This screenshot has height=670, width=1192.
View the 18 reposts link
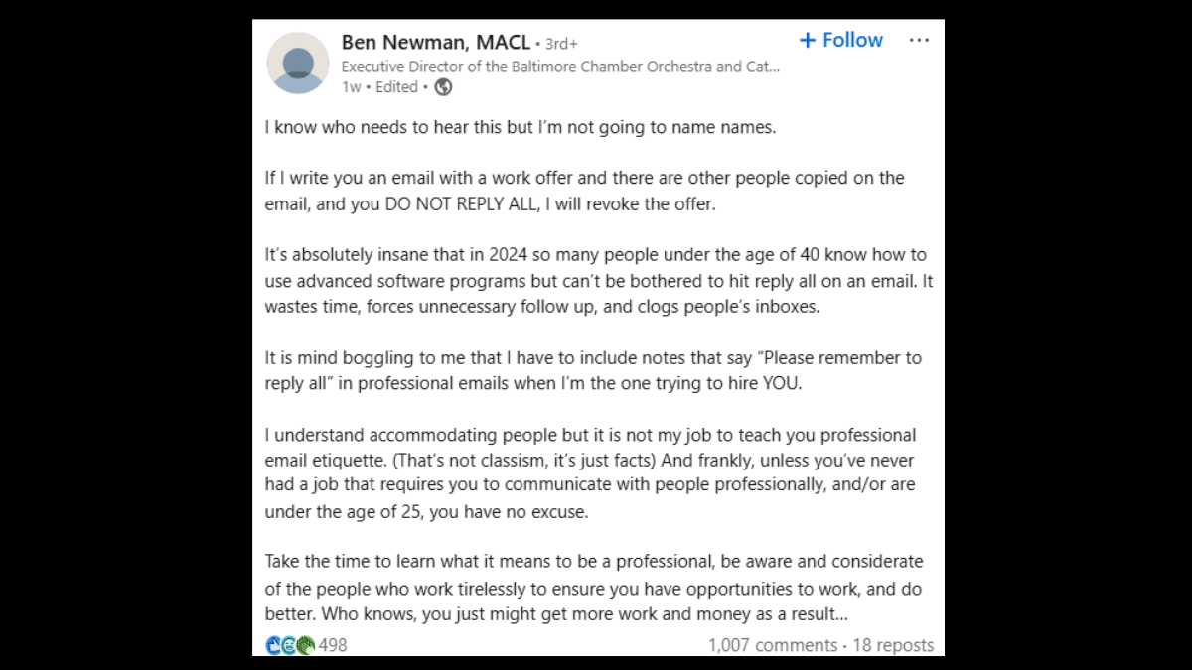(x=893, y=645)
